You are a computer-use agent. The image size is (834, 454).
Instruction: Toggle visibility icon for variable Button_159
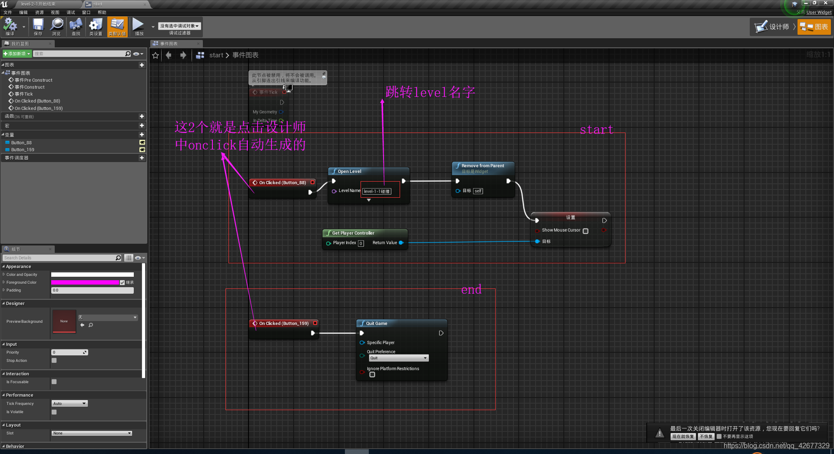pyautogui.click(x=142, y=149)
